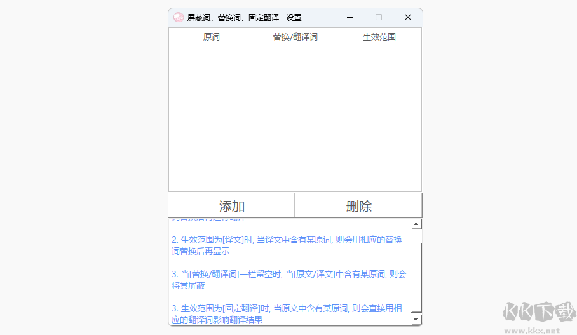Image resolution: width=577 pixels, height=335 pixels.
Task: Click the scroll up arrow in notes panel
Action: [416, 224]
